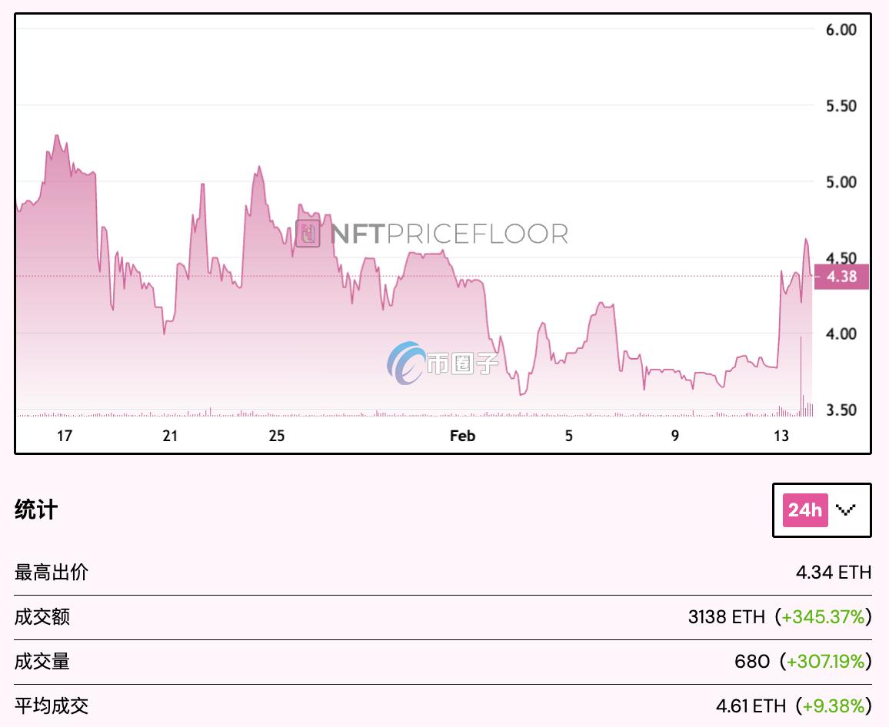This screenshot has width=889, height=727.
Task: Click the Feb date marker on axis
Action: pyautogui.click(x=462, y=436)
